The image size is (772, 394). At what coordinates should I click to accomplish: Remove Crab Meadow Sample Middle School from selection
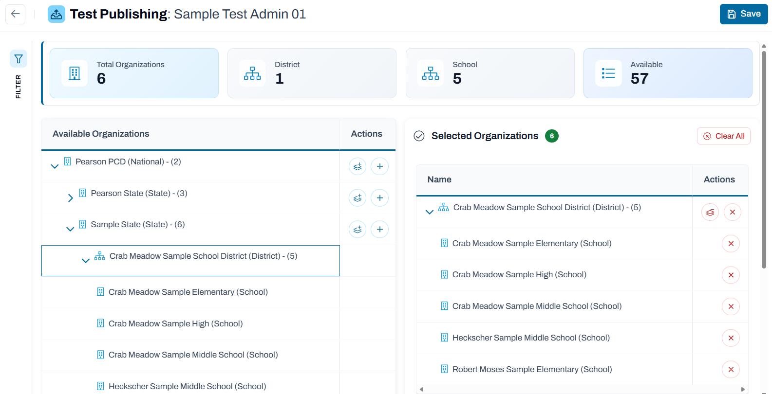731,306
